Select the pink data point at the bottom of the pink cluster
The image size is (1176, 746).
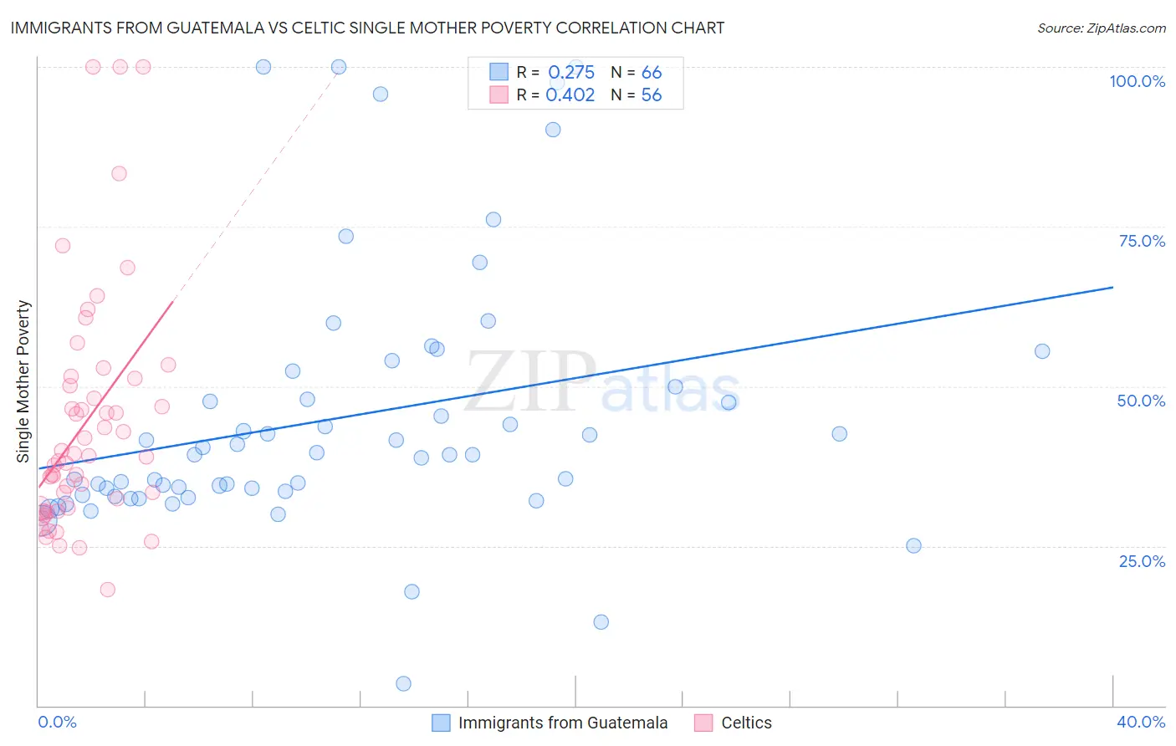tap(108, 589)
